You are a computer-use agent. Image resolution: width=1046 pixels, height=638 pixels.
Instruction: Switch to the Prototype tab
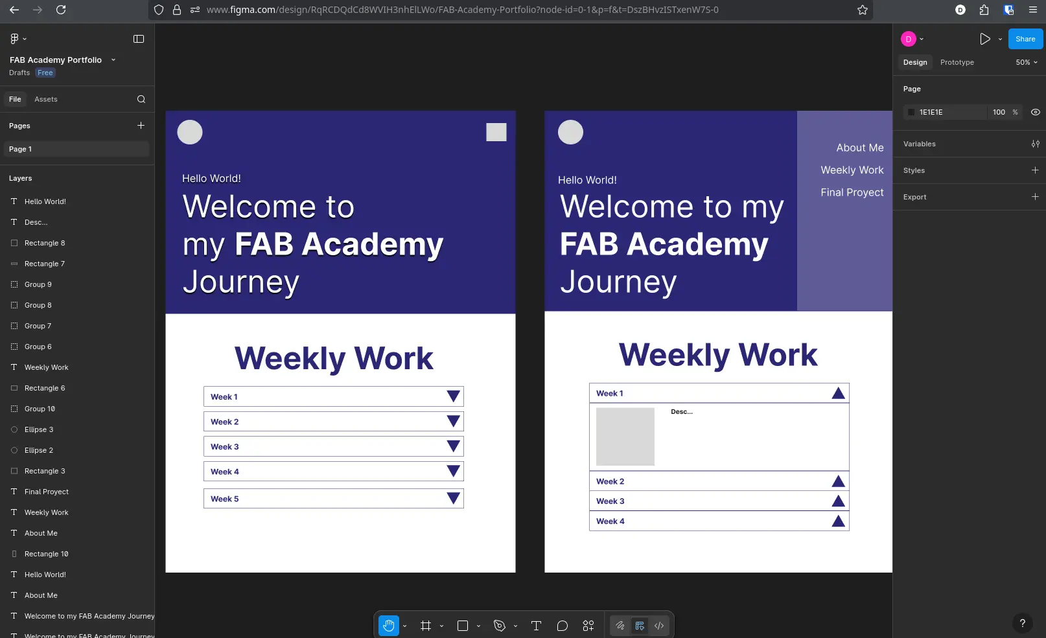[957, 62]
